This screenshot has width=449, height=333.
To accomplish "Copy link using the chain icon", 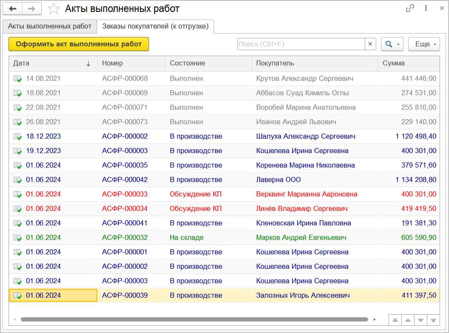I will [x=410, y=9].
